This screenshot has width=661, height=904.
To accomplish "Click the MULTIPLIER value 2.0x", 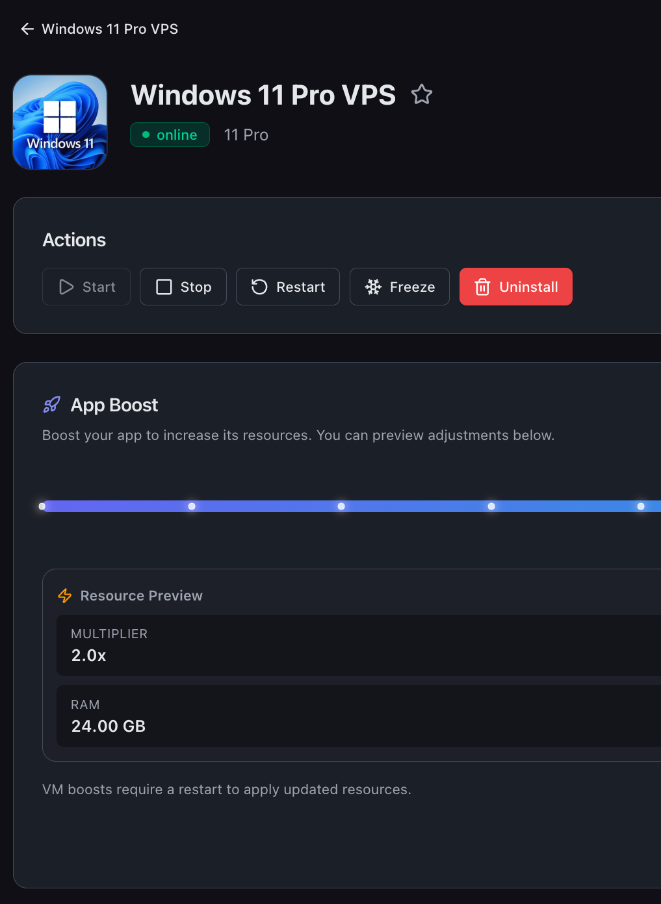I will pos(89,655).
